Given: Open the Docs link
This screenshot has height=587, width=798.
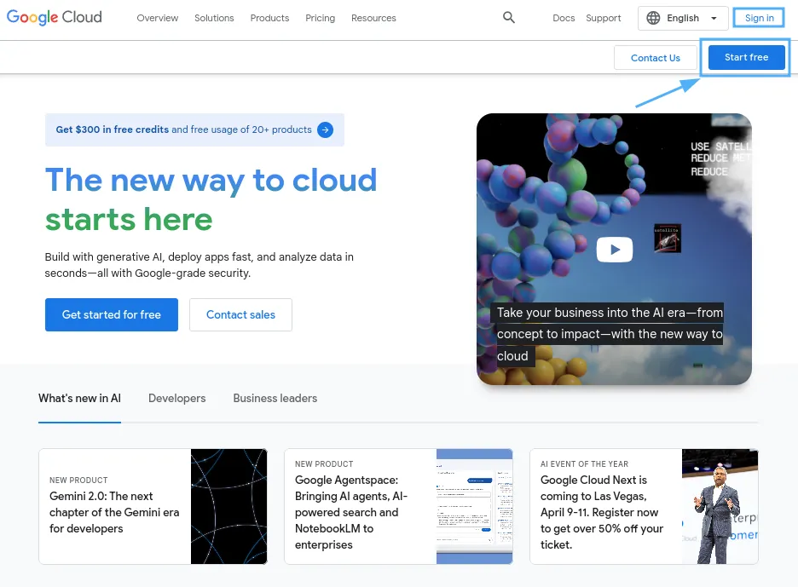Looking at the screenshot, I should point(564,18).
